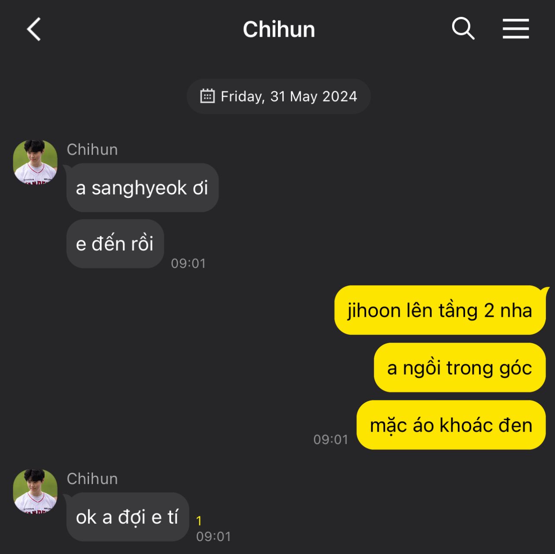Tap the 'mặc áo khoác đen' bubble
The width and height of the screenshot is (555, 554).
tap(451, 425)
